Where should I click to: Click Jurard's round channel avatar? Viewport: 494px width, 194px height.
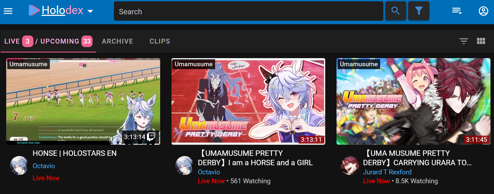pos(350,165)
